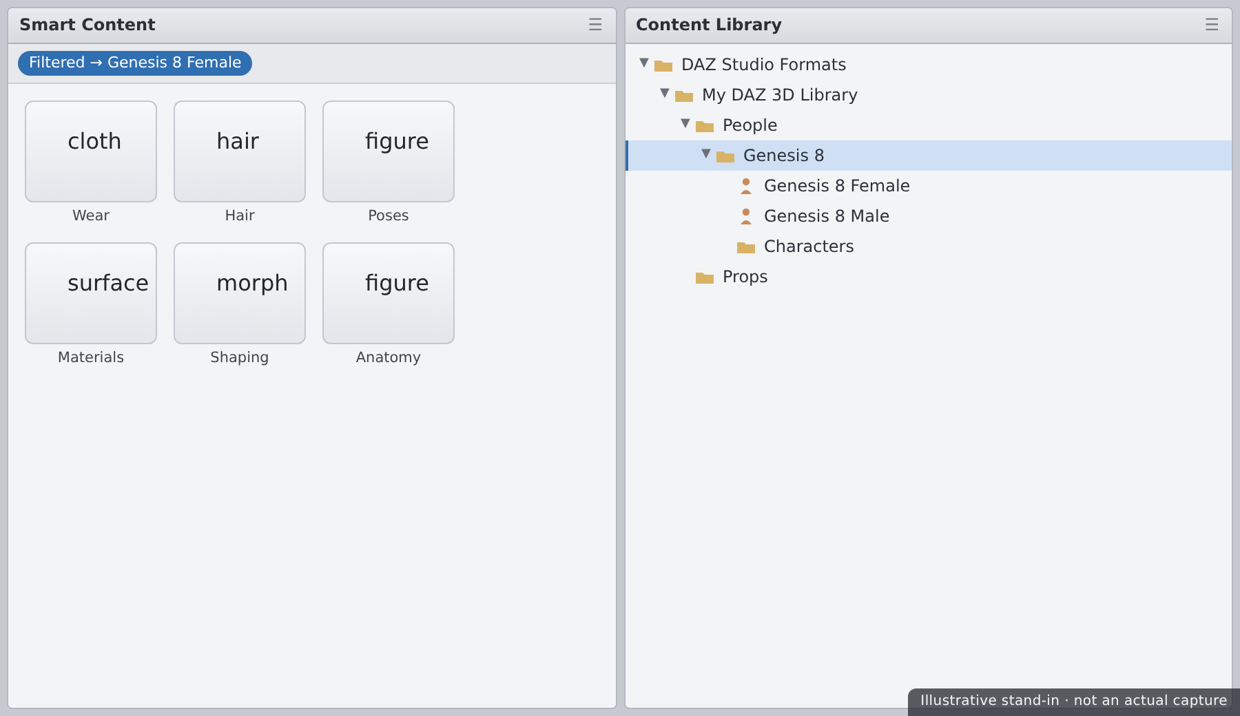Image resolution: width=1240 pixels, height=716 pixels.
Task: Click the DAZ Studio Formats folder icon
Action: tap(663, 65)
